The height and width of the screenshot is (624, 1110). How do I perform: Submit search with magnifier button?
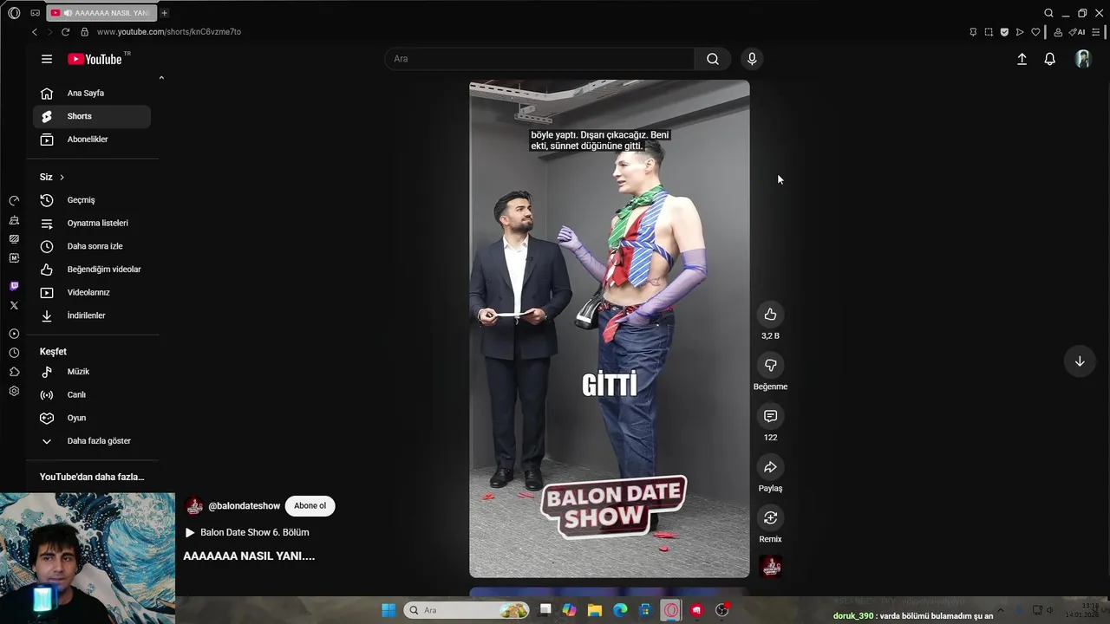click(x=713, y=59)
